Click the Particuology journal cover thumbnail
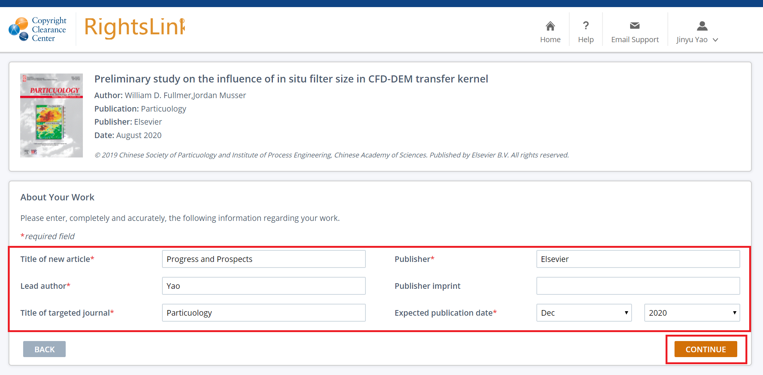This screenshot has width=763, height=375. pyautogui.click(x=52, y=115)
